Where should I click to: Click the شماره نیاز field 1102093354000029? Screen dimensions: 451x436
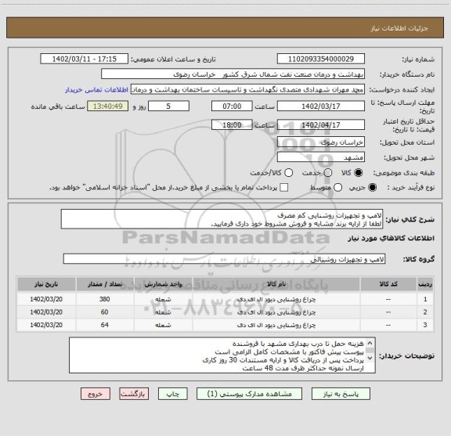321,59
